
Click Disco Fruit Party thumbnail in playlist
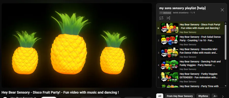pos(169,28)
